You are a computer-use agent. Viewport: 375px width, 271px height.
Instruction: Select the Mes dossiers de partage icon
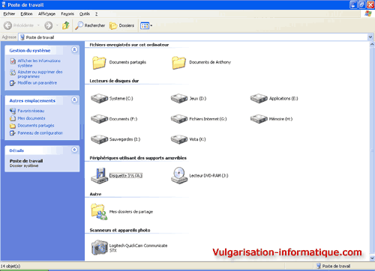coord(99,212)
